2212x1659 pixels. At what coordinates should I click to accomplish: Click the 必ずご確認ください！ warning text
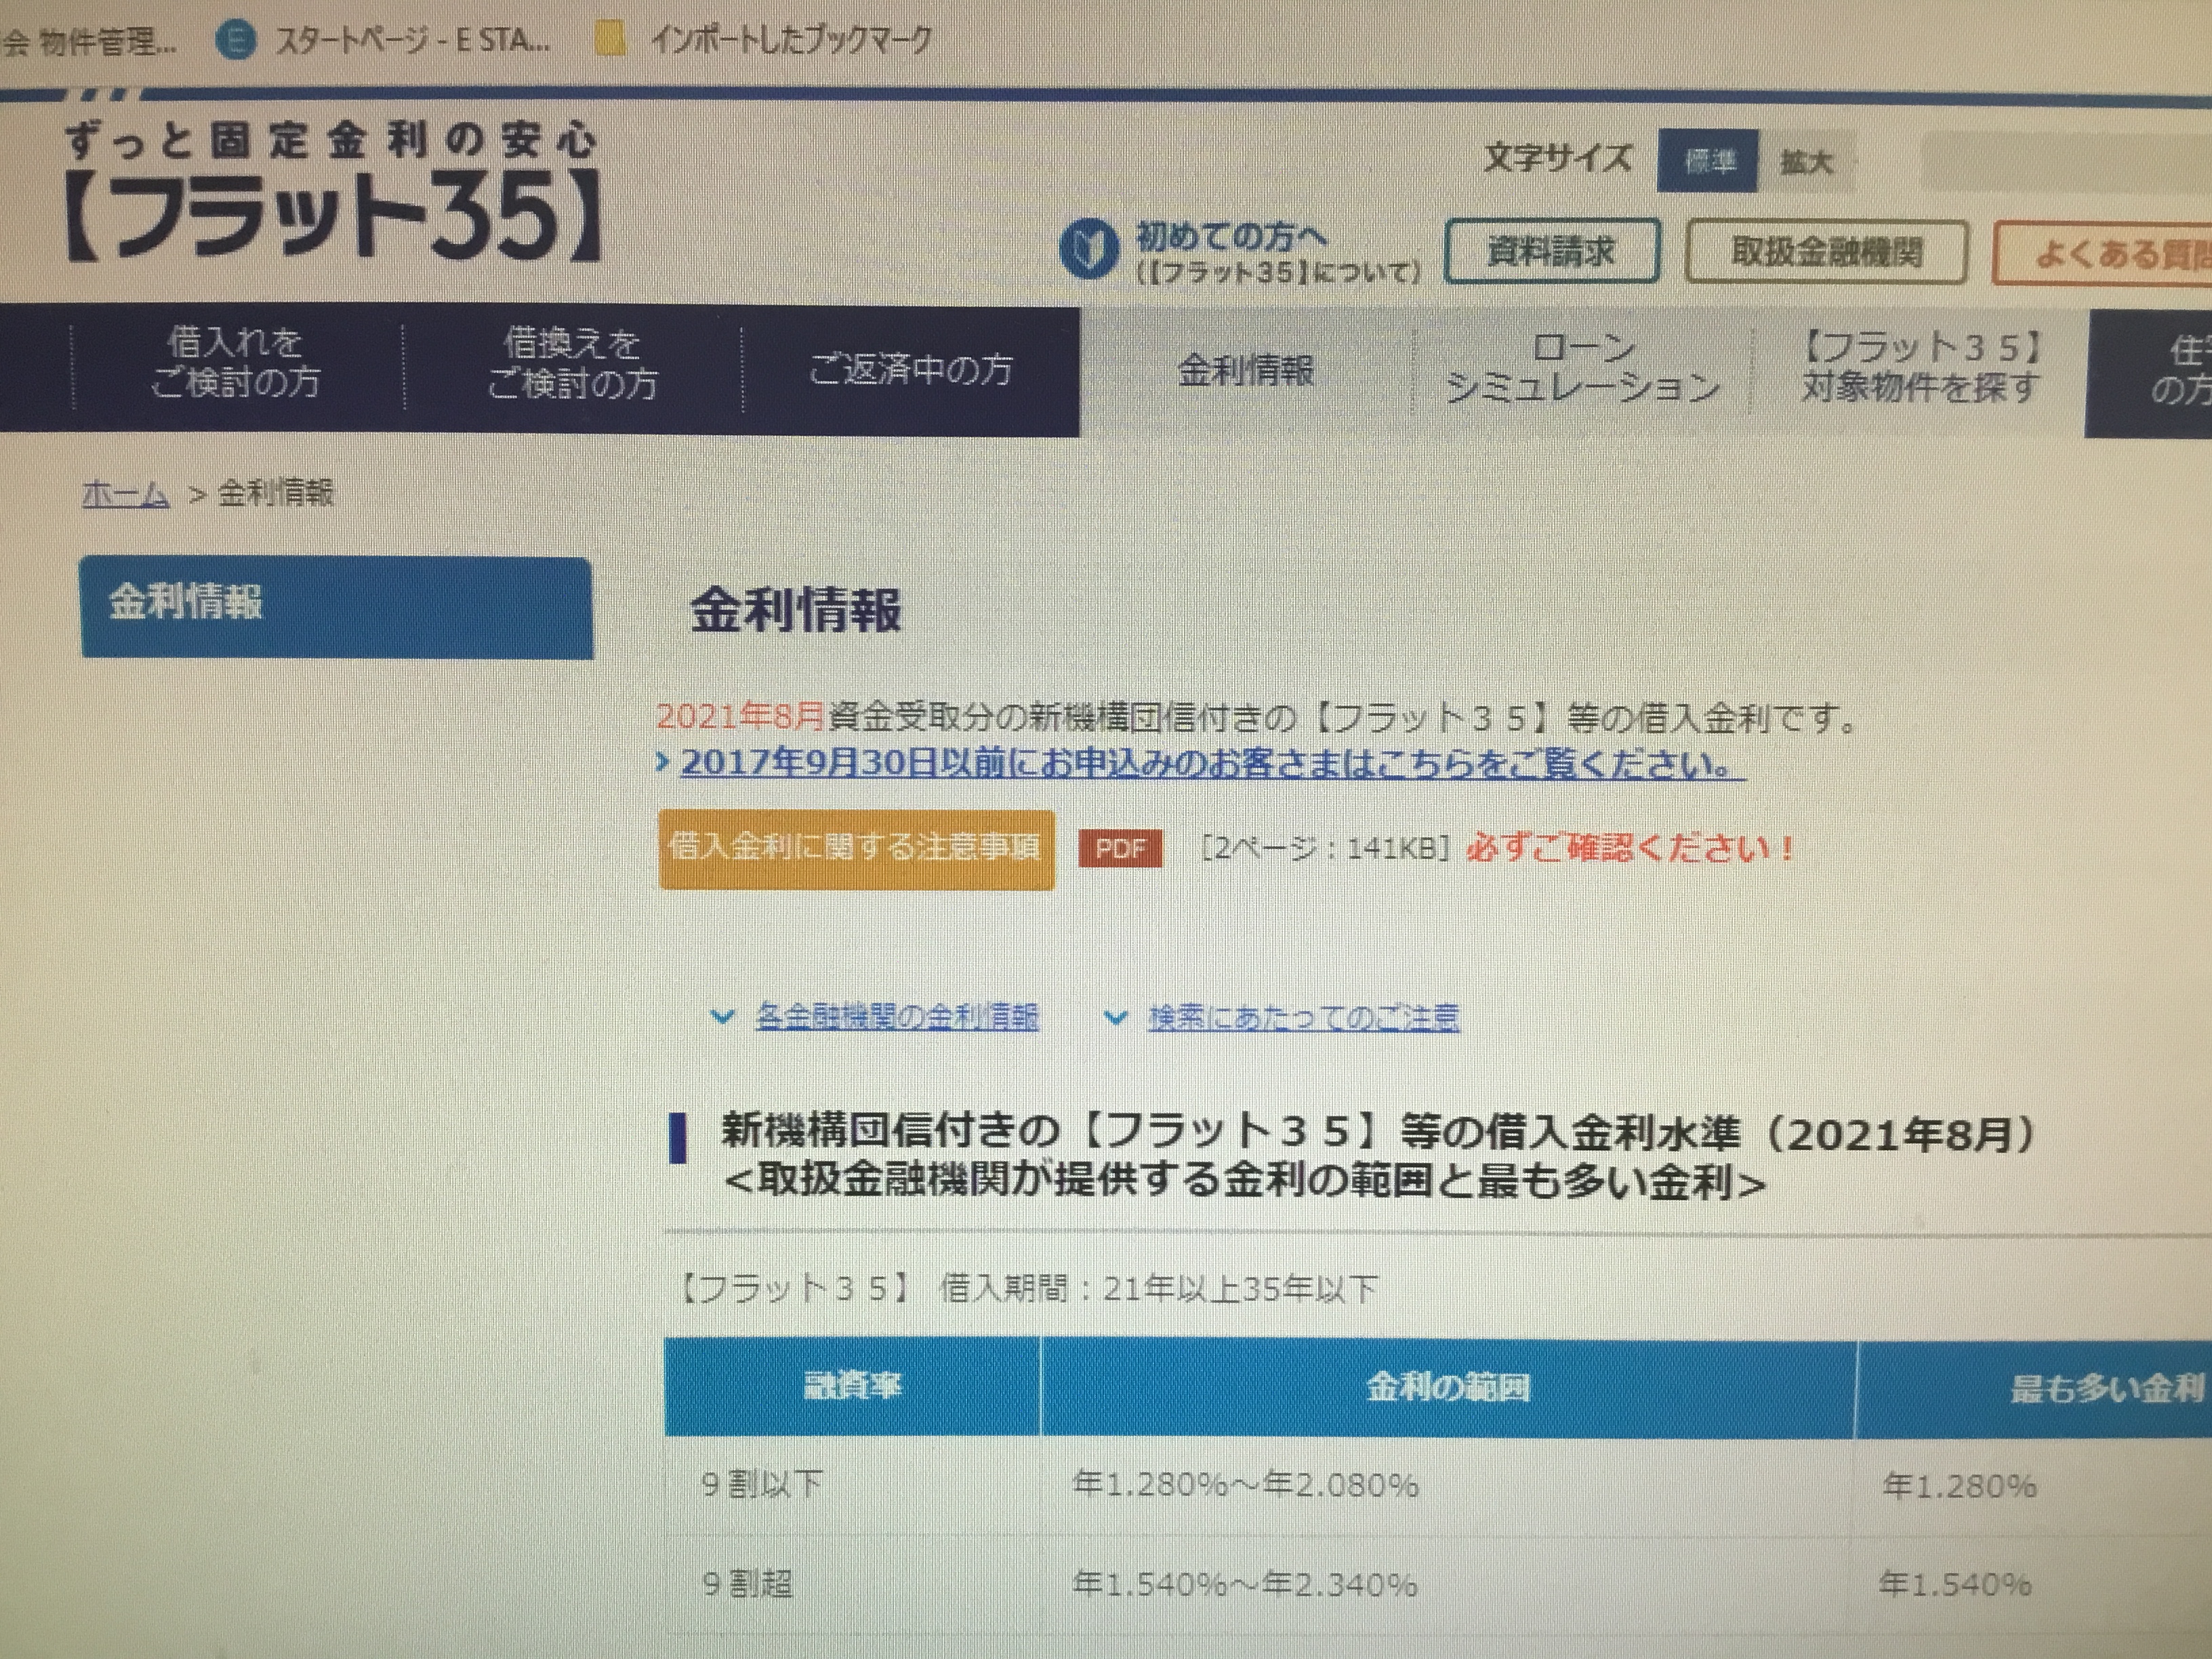[1630, 849]
